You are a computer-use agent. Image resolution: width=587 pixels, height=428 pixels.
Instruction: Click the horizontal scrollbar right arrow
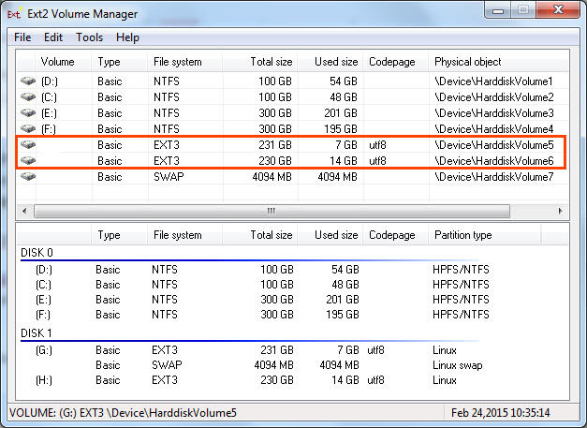pos(561,212)
